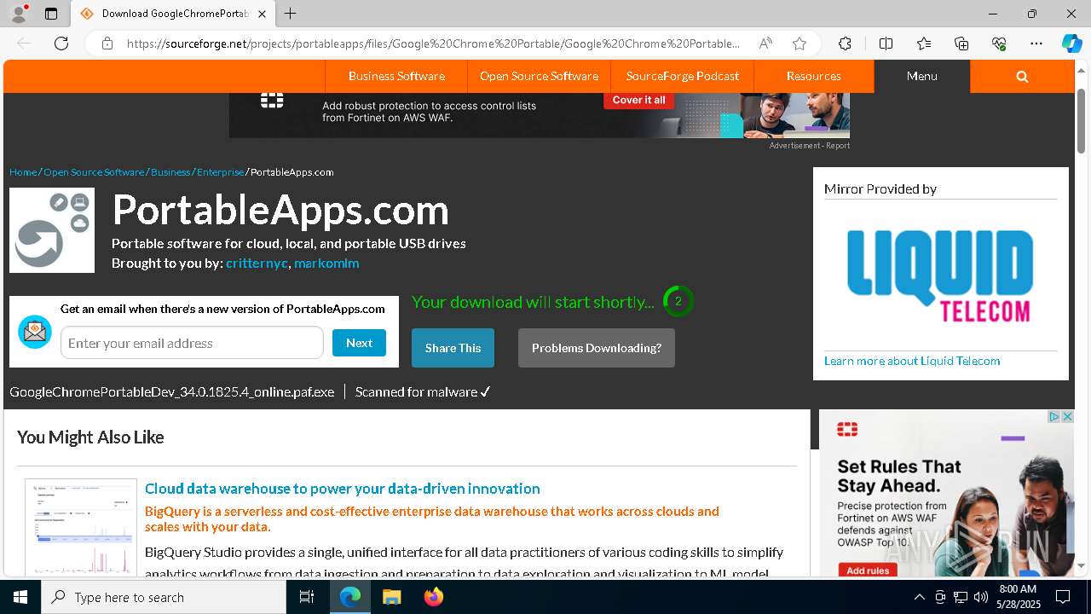Expand the site Menu
Image resolution: width=1091 pixels, height=614 pixels.
point(922,76)
